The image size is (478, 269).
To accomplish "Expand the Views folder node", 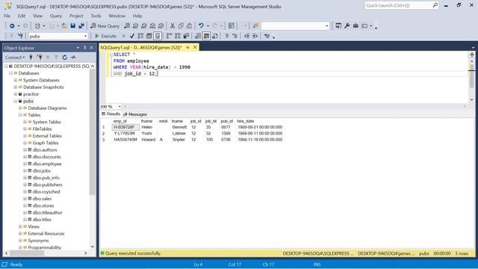I will point(20,226).
